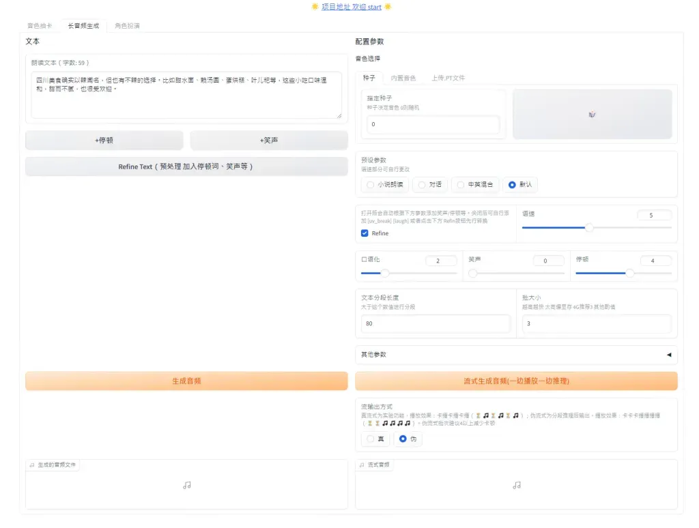The height and width of the screenshot is (528, 699).
Task: Click the 生成的音频文件 label
Action: [x=53, y=465]
